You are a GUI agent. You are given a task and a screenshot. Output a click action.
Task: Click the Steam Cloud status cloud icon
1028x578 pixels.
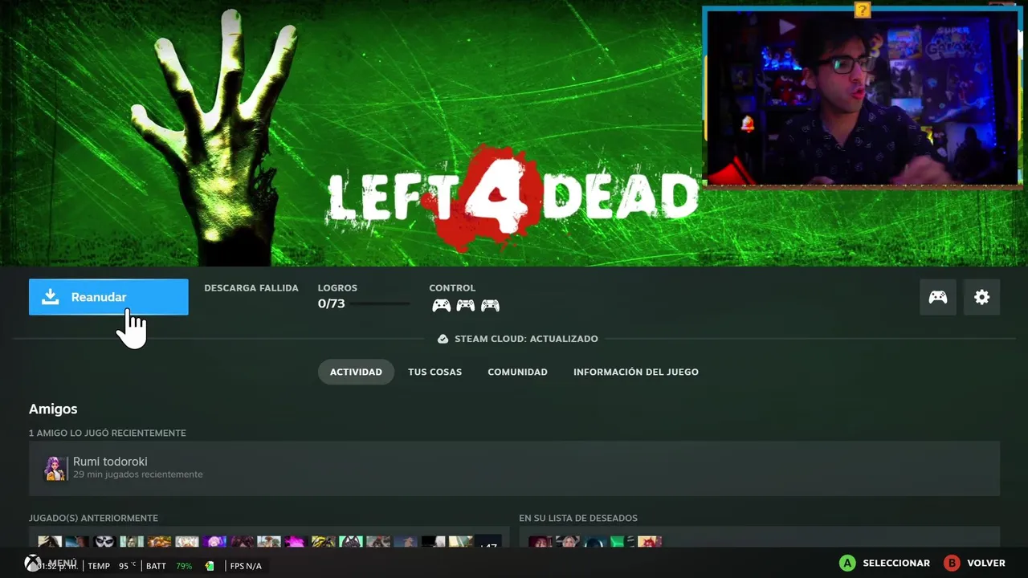pyautogui.click(x=443, y=339)
